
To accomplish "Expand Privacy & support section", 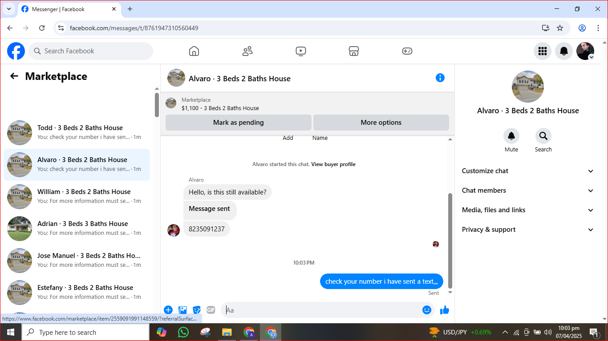I will click(x=528, y=230).
